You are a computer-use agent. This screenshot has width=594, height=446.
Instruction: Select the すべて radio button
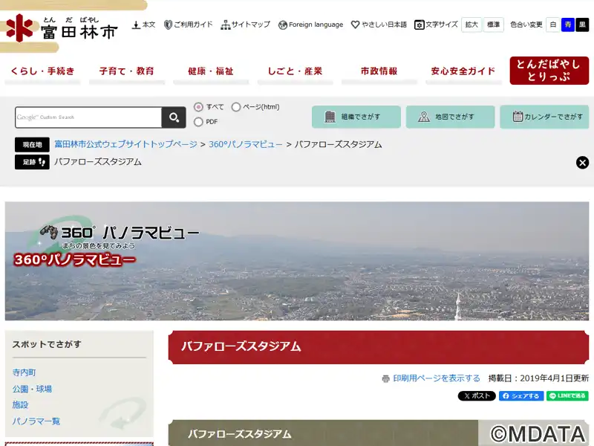tap(198, 107)
